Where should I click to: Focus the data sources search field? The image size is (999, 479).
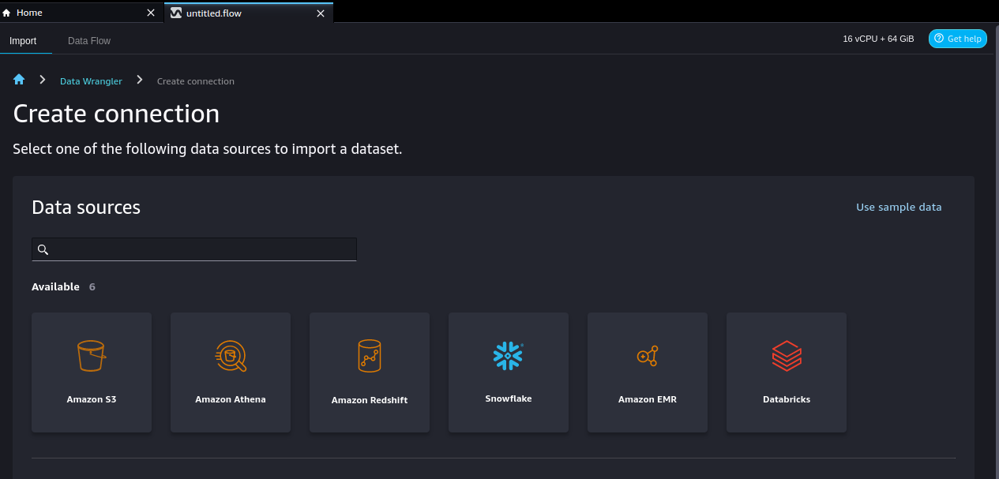point(194,249)
